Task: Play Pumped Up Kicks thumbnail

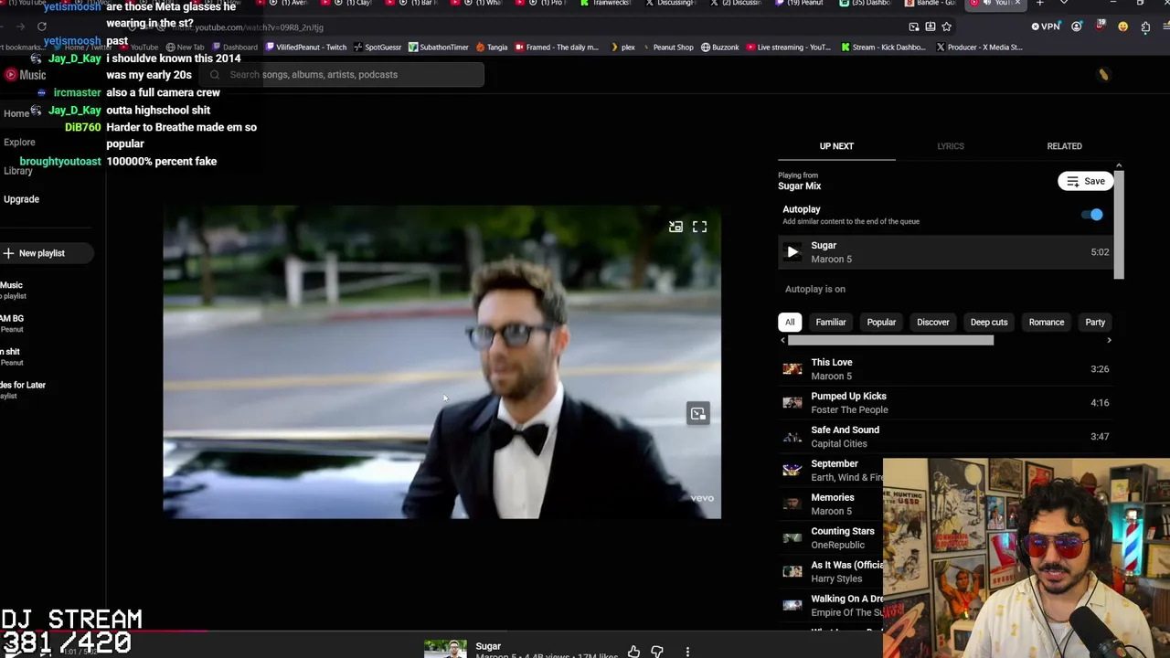Action: 792,403
